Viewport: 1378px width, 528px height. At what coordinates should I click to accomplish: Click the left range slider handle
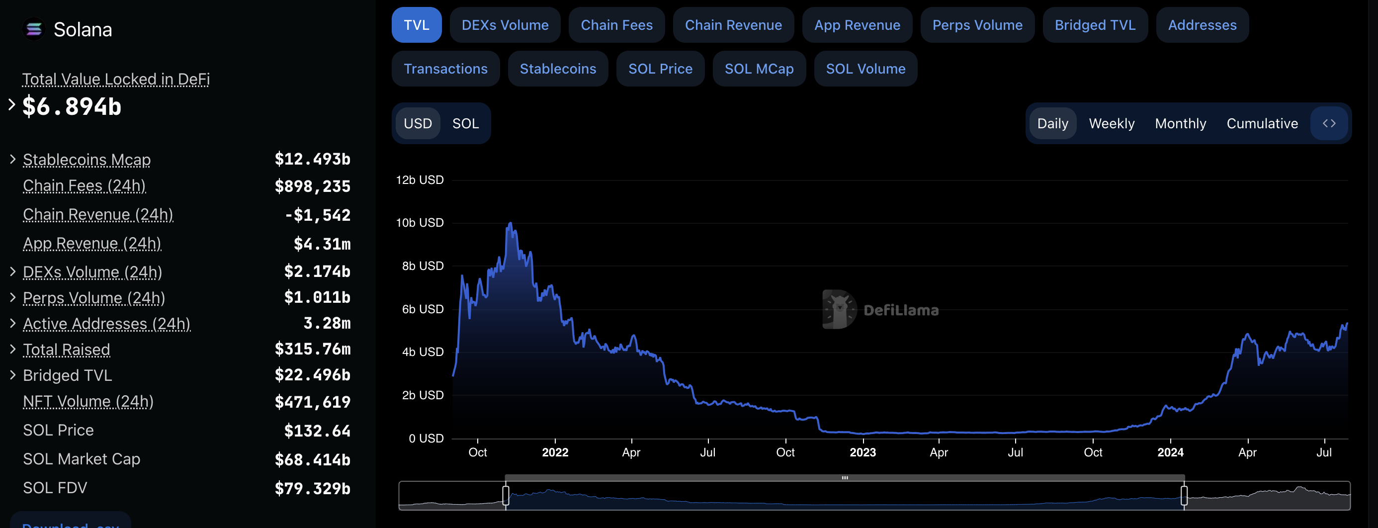506,495
